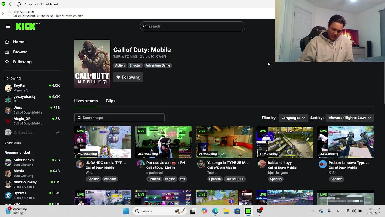385x217 pixels.
Task: Open Alexis recommended channel avatar
Action: pos(8,173)
